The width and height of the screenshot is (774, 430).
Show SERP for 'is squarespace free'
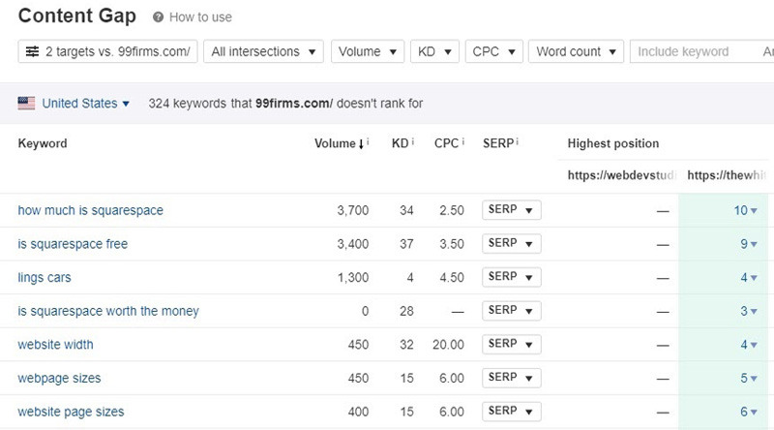click(x=511, y=244)
